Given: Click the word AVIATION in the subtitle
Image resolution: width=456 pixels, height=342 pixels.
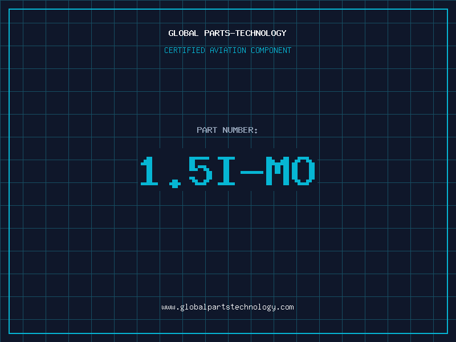Looking at the screenshot, I should [x=228, y=50].
